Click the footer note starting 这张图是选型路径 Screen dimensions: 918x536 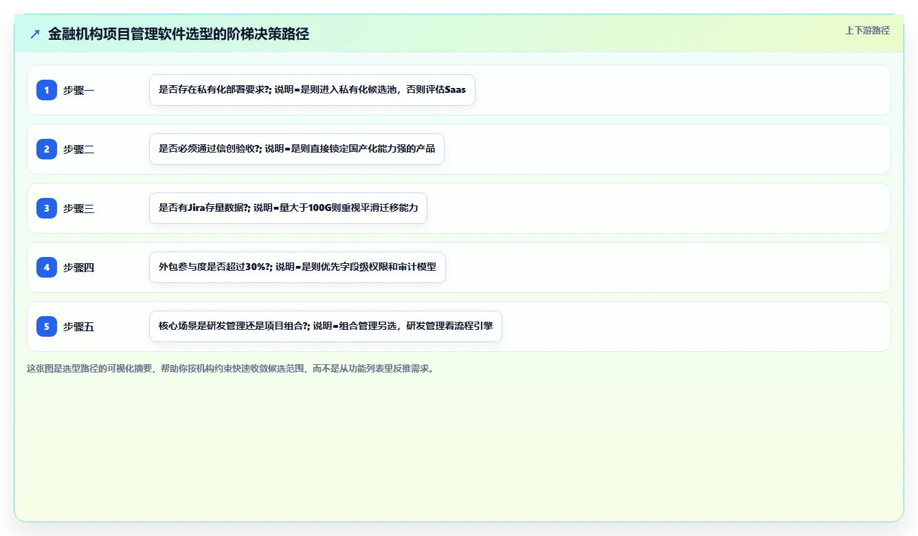click(x=230, y=368)
